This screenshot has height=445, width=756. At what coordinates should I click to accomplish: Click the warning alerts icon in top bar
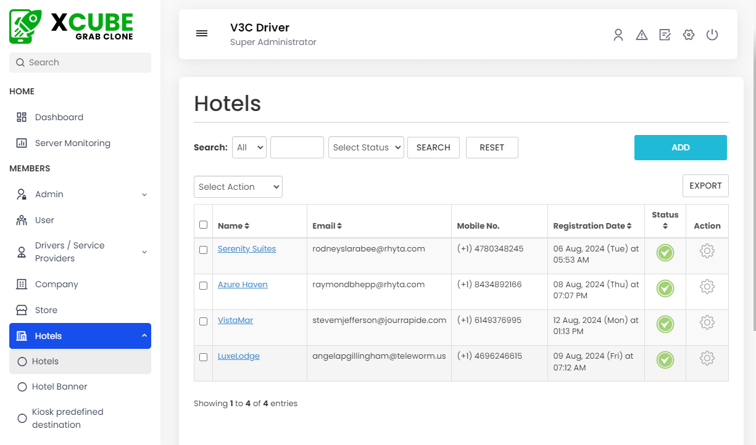pos(642,35)
